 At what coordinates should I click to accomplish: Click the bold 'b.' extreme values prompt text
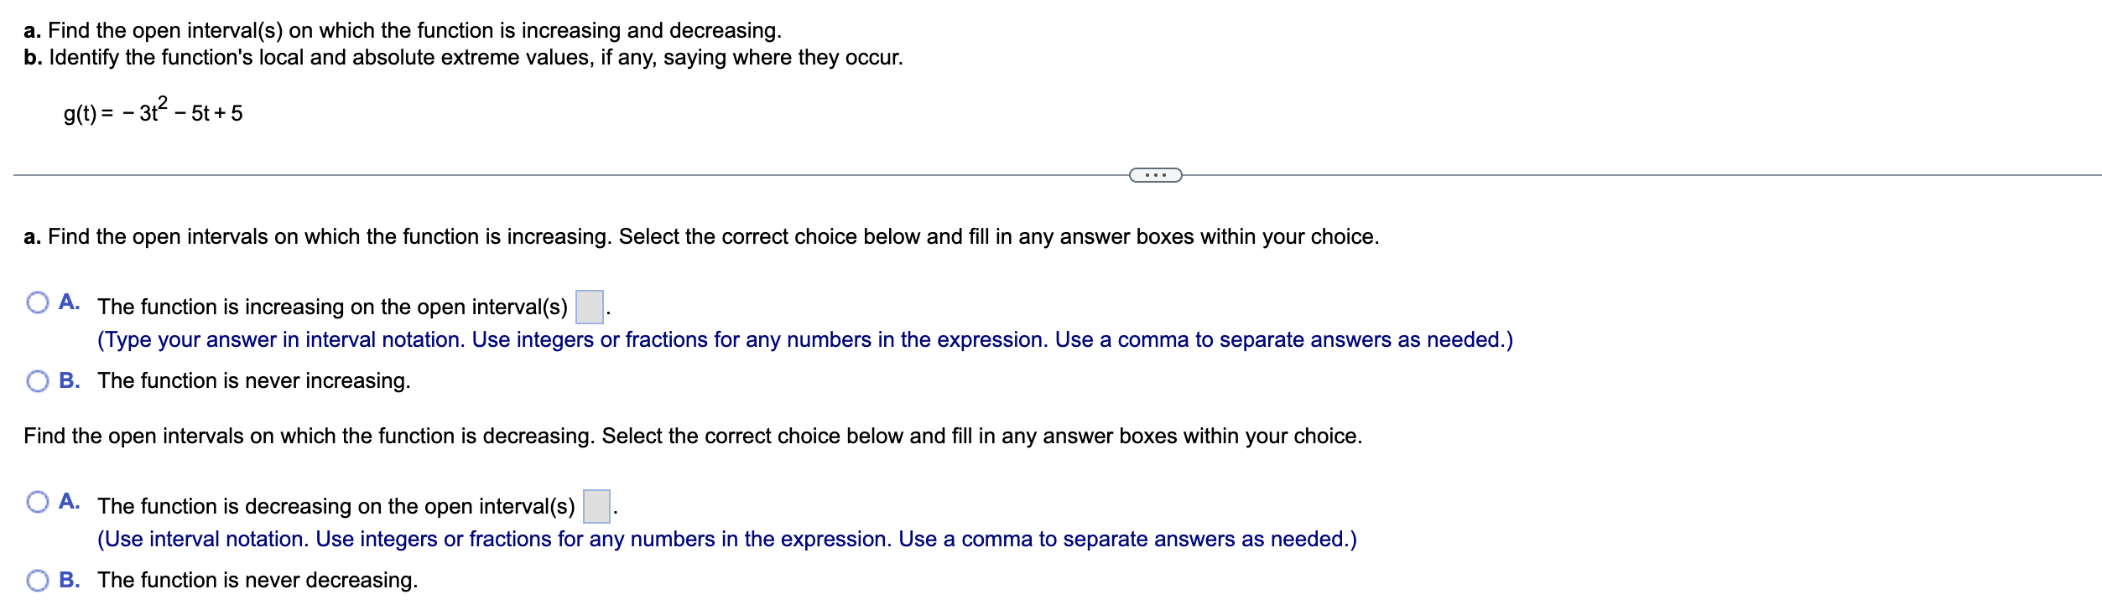(x=32, y=56)
